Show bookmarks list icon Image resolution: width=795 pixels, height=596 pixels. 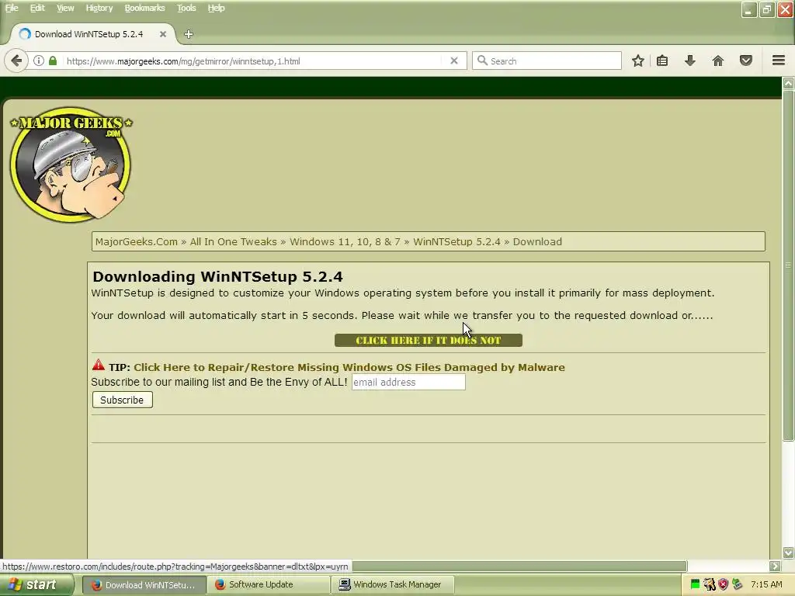click(x=662, y=61)
